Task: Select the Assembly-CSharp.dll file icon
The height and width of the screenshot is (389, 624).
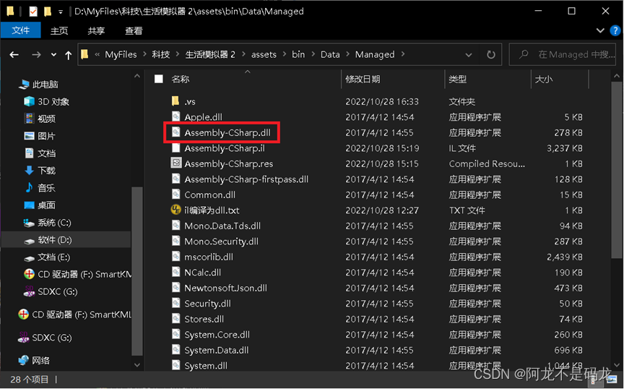Action: 175,132
